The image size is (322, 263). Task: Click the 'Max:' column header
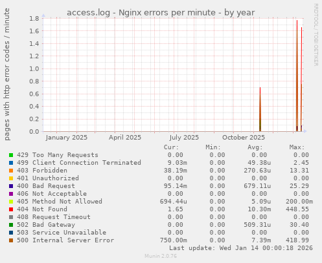pyautogui.click(x=297, y=147)
